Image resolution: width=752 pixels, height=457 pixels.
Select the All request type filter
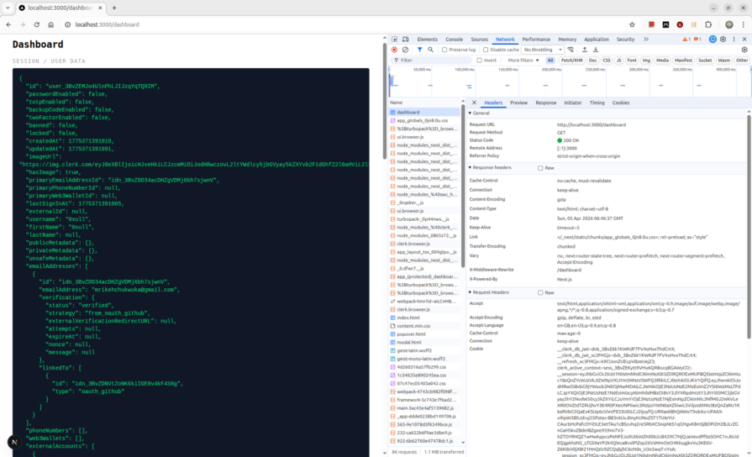pos(550,60)
